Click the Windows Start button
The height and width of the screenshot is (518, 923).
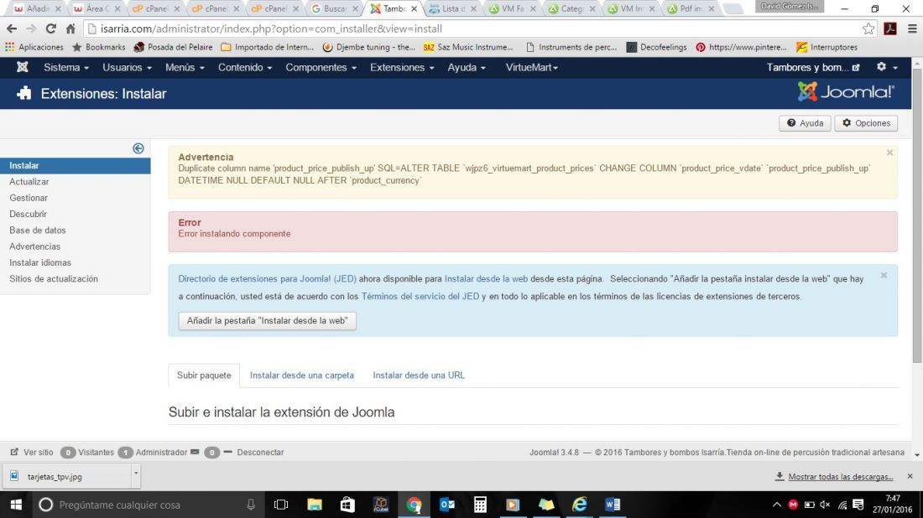[16, 505]
